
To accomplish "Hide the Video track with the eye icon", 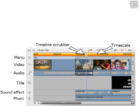I will click(x=133, y=64).
